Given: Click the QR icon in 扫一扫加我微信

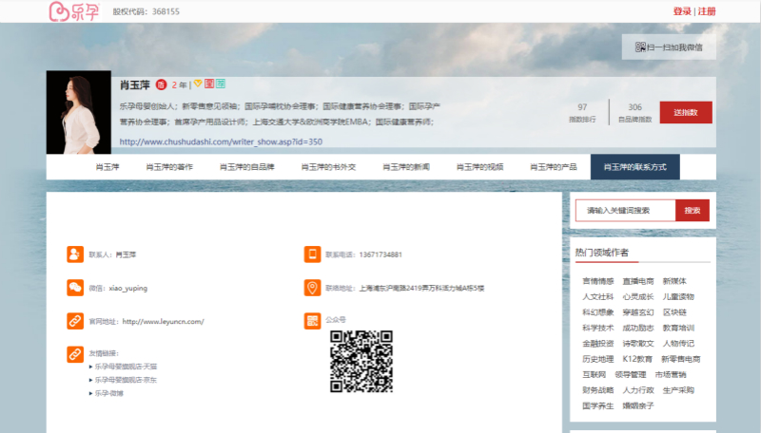Looking at the screenshot, I should 640,47.
